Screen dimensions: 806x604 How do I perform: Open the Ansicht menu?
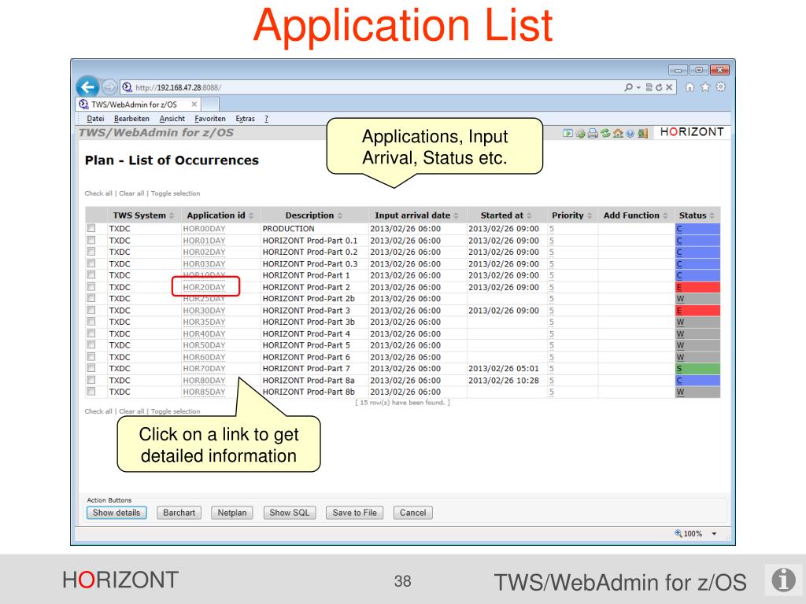pos(172,119)
